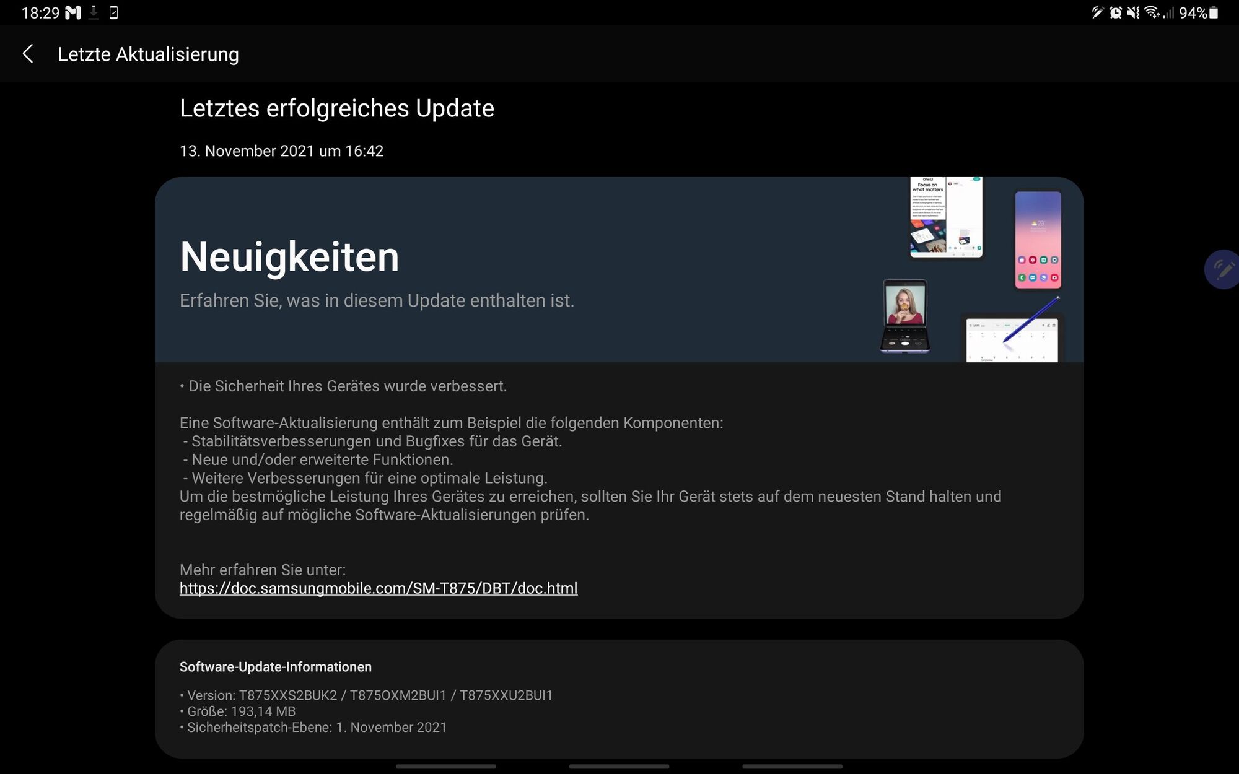Tap the Wi-Fi signal status icon

(1152, 13)
